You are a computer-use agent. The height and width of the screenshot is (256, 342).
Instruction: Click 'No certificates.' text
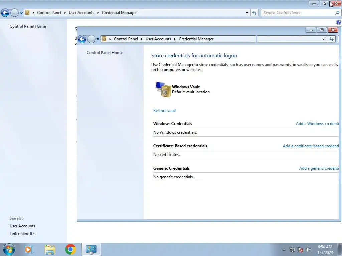tap(166, 155)
